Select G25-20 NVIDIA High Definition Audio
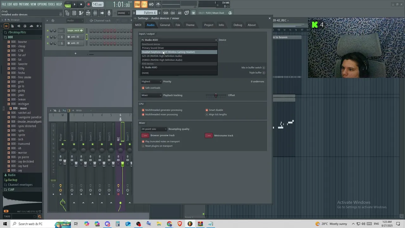 tap(179, 56)
